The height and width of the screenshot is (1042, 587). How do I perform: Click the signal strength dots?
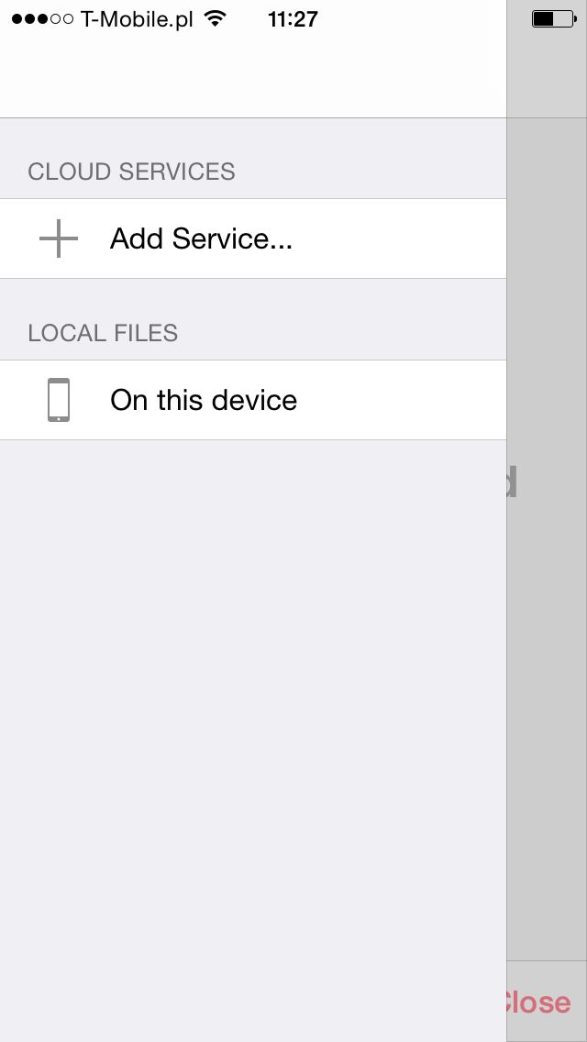(42, 19)
